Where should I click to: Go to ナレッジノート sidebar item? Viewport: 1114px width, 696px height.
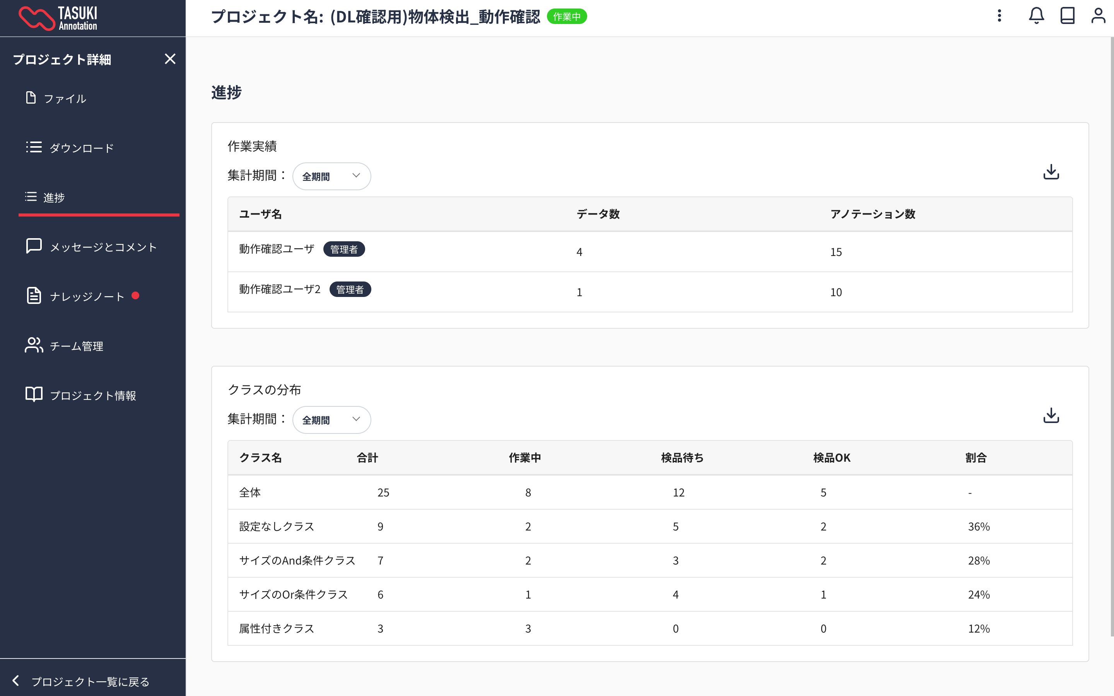point(87,297)
